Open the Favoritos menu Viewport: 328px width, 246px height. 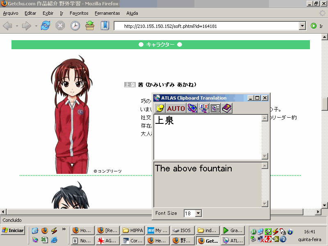pos(79,14)
